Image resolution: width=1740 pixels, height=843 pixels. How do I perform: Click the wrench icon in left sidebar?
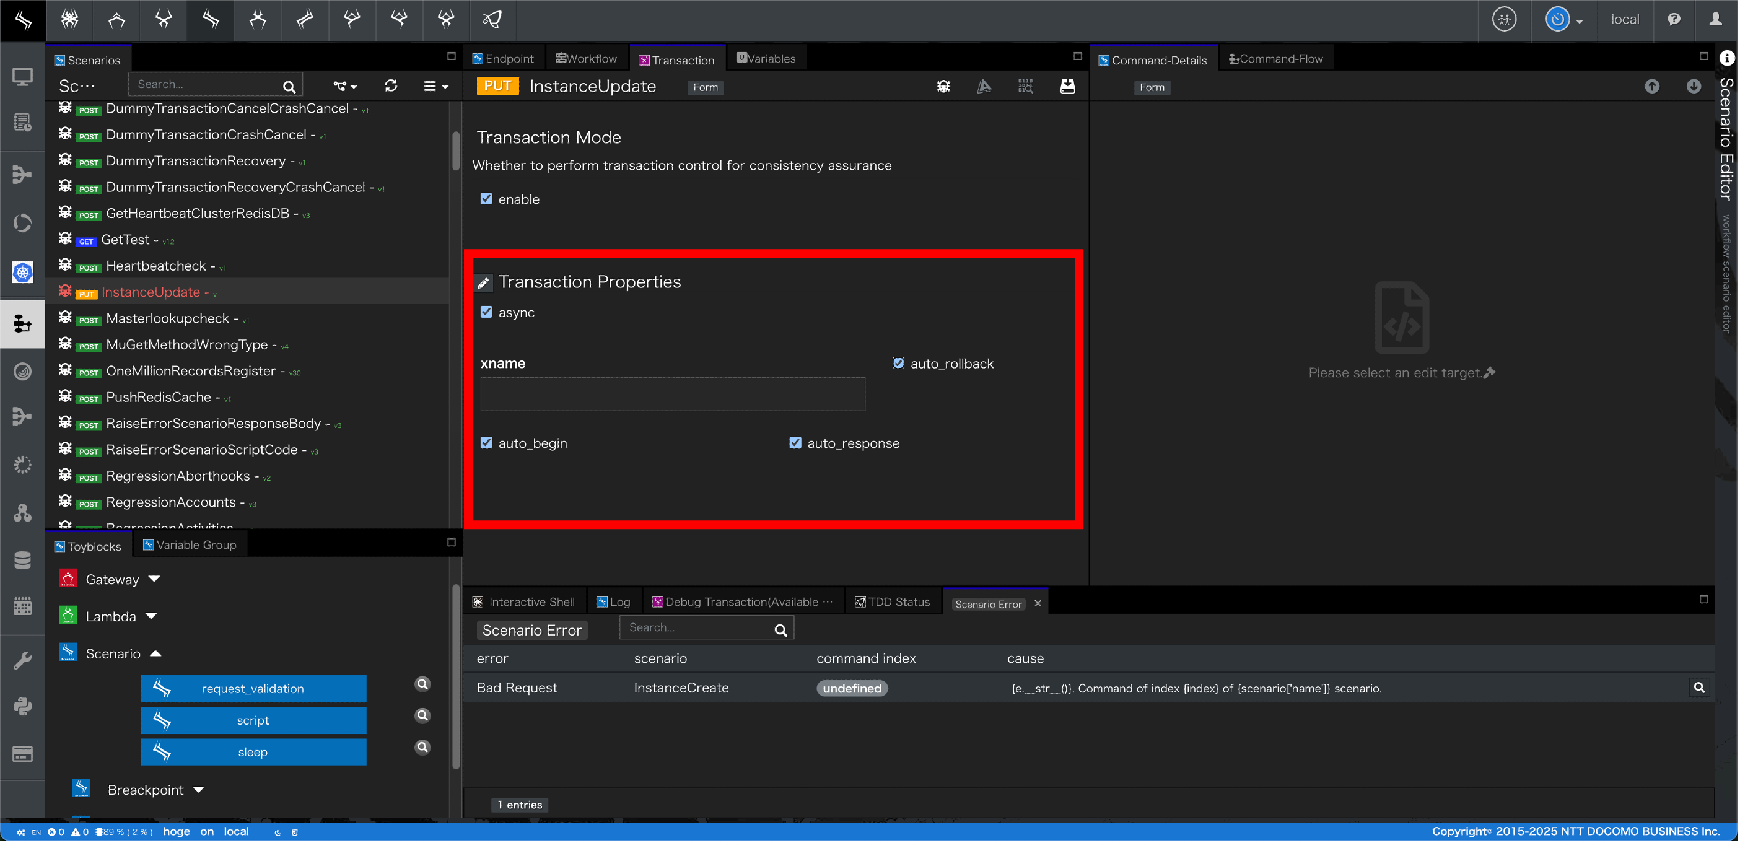coord(22,659)
